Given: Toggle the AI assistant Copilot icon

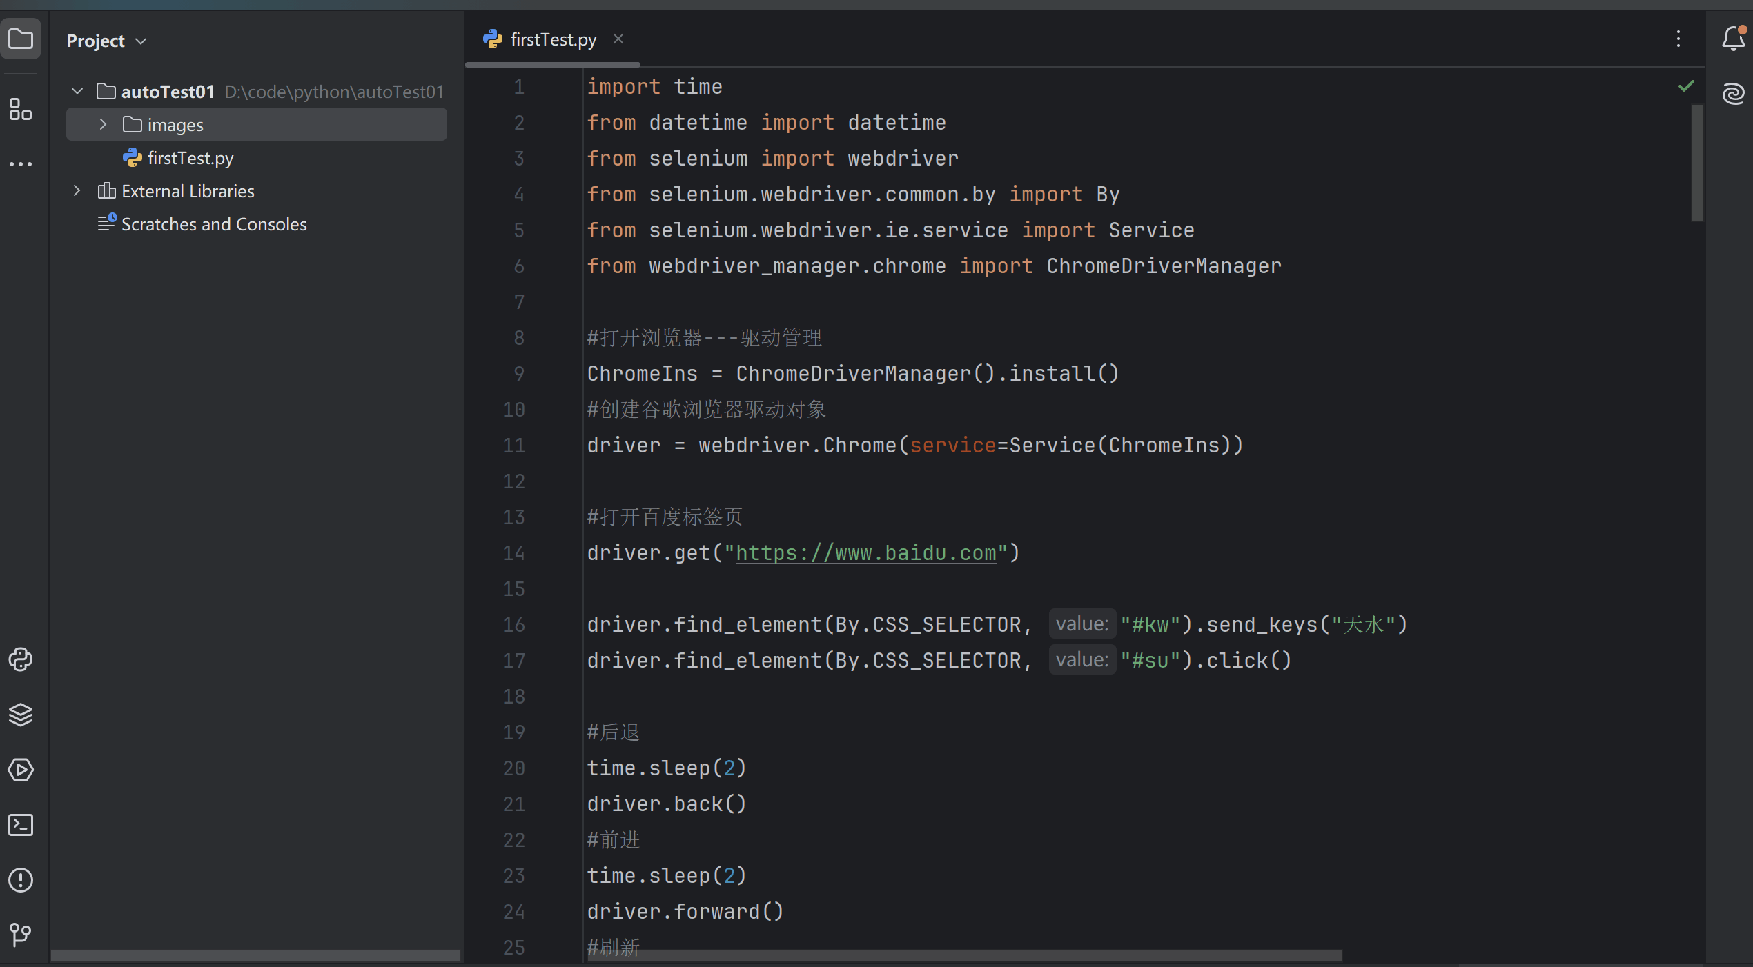Looking at the screenshot, I should tap(1733, 93).
